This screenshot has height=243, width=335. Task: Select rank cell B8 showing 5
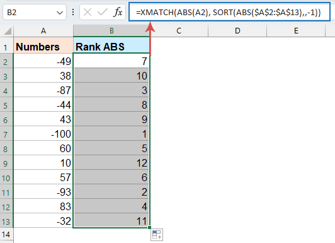[x=111, y=148]
